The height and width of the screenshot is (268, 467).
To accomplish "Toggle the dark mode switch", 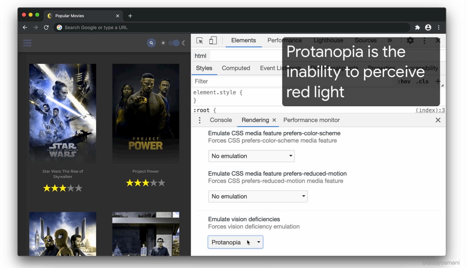I will pos(174,43).
